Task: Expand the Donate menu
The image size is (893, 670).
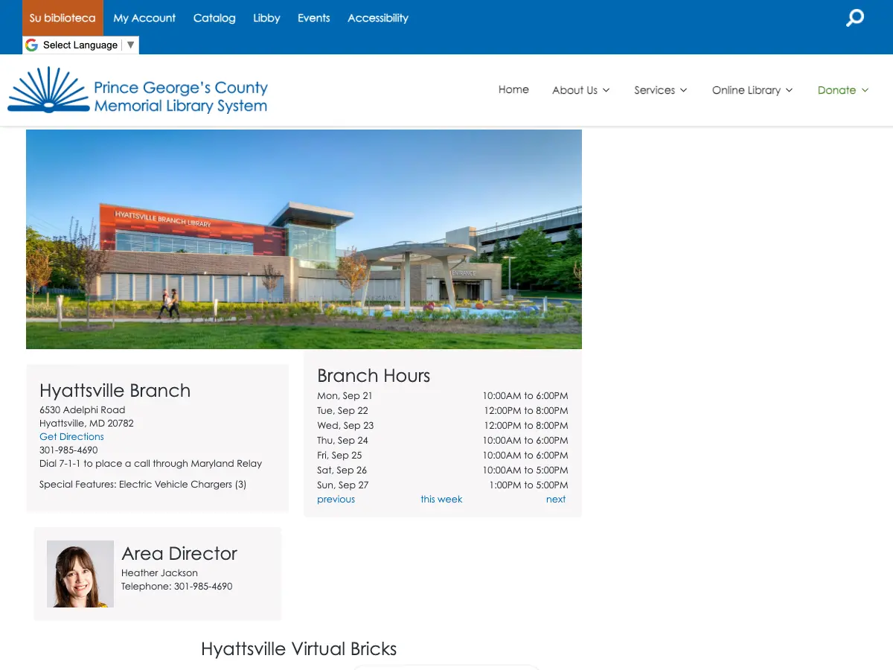Action: 843,90
